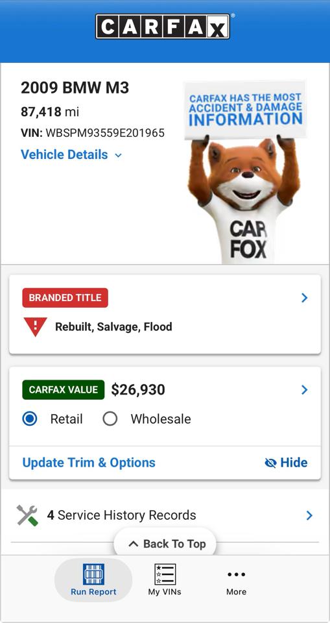This screenshot has width=330, height=623.
Task: Switch to the Run Report tab
Action: [x=93, y=580]
